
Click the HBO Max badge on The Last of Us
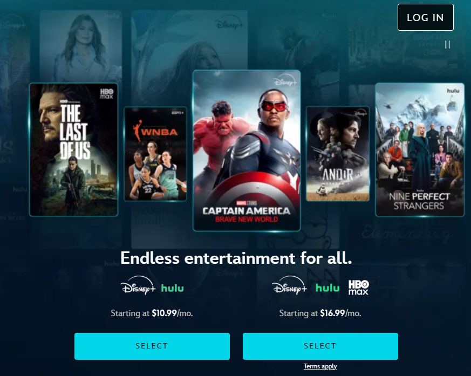pyautogui.click(x=107, y=94)
